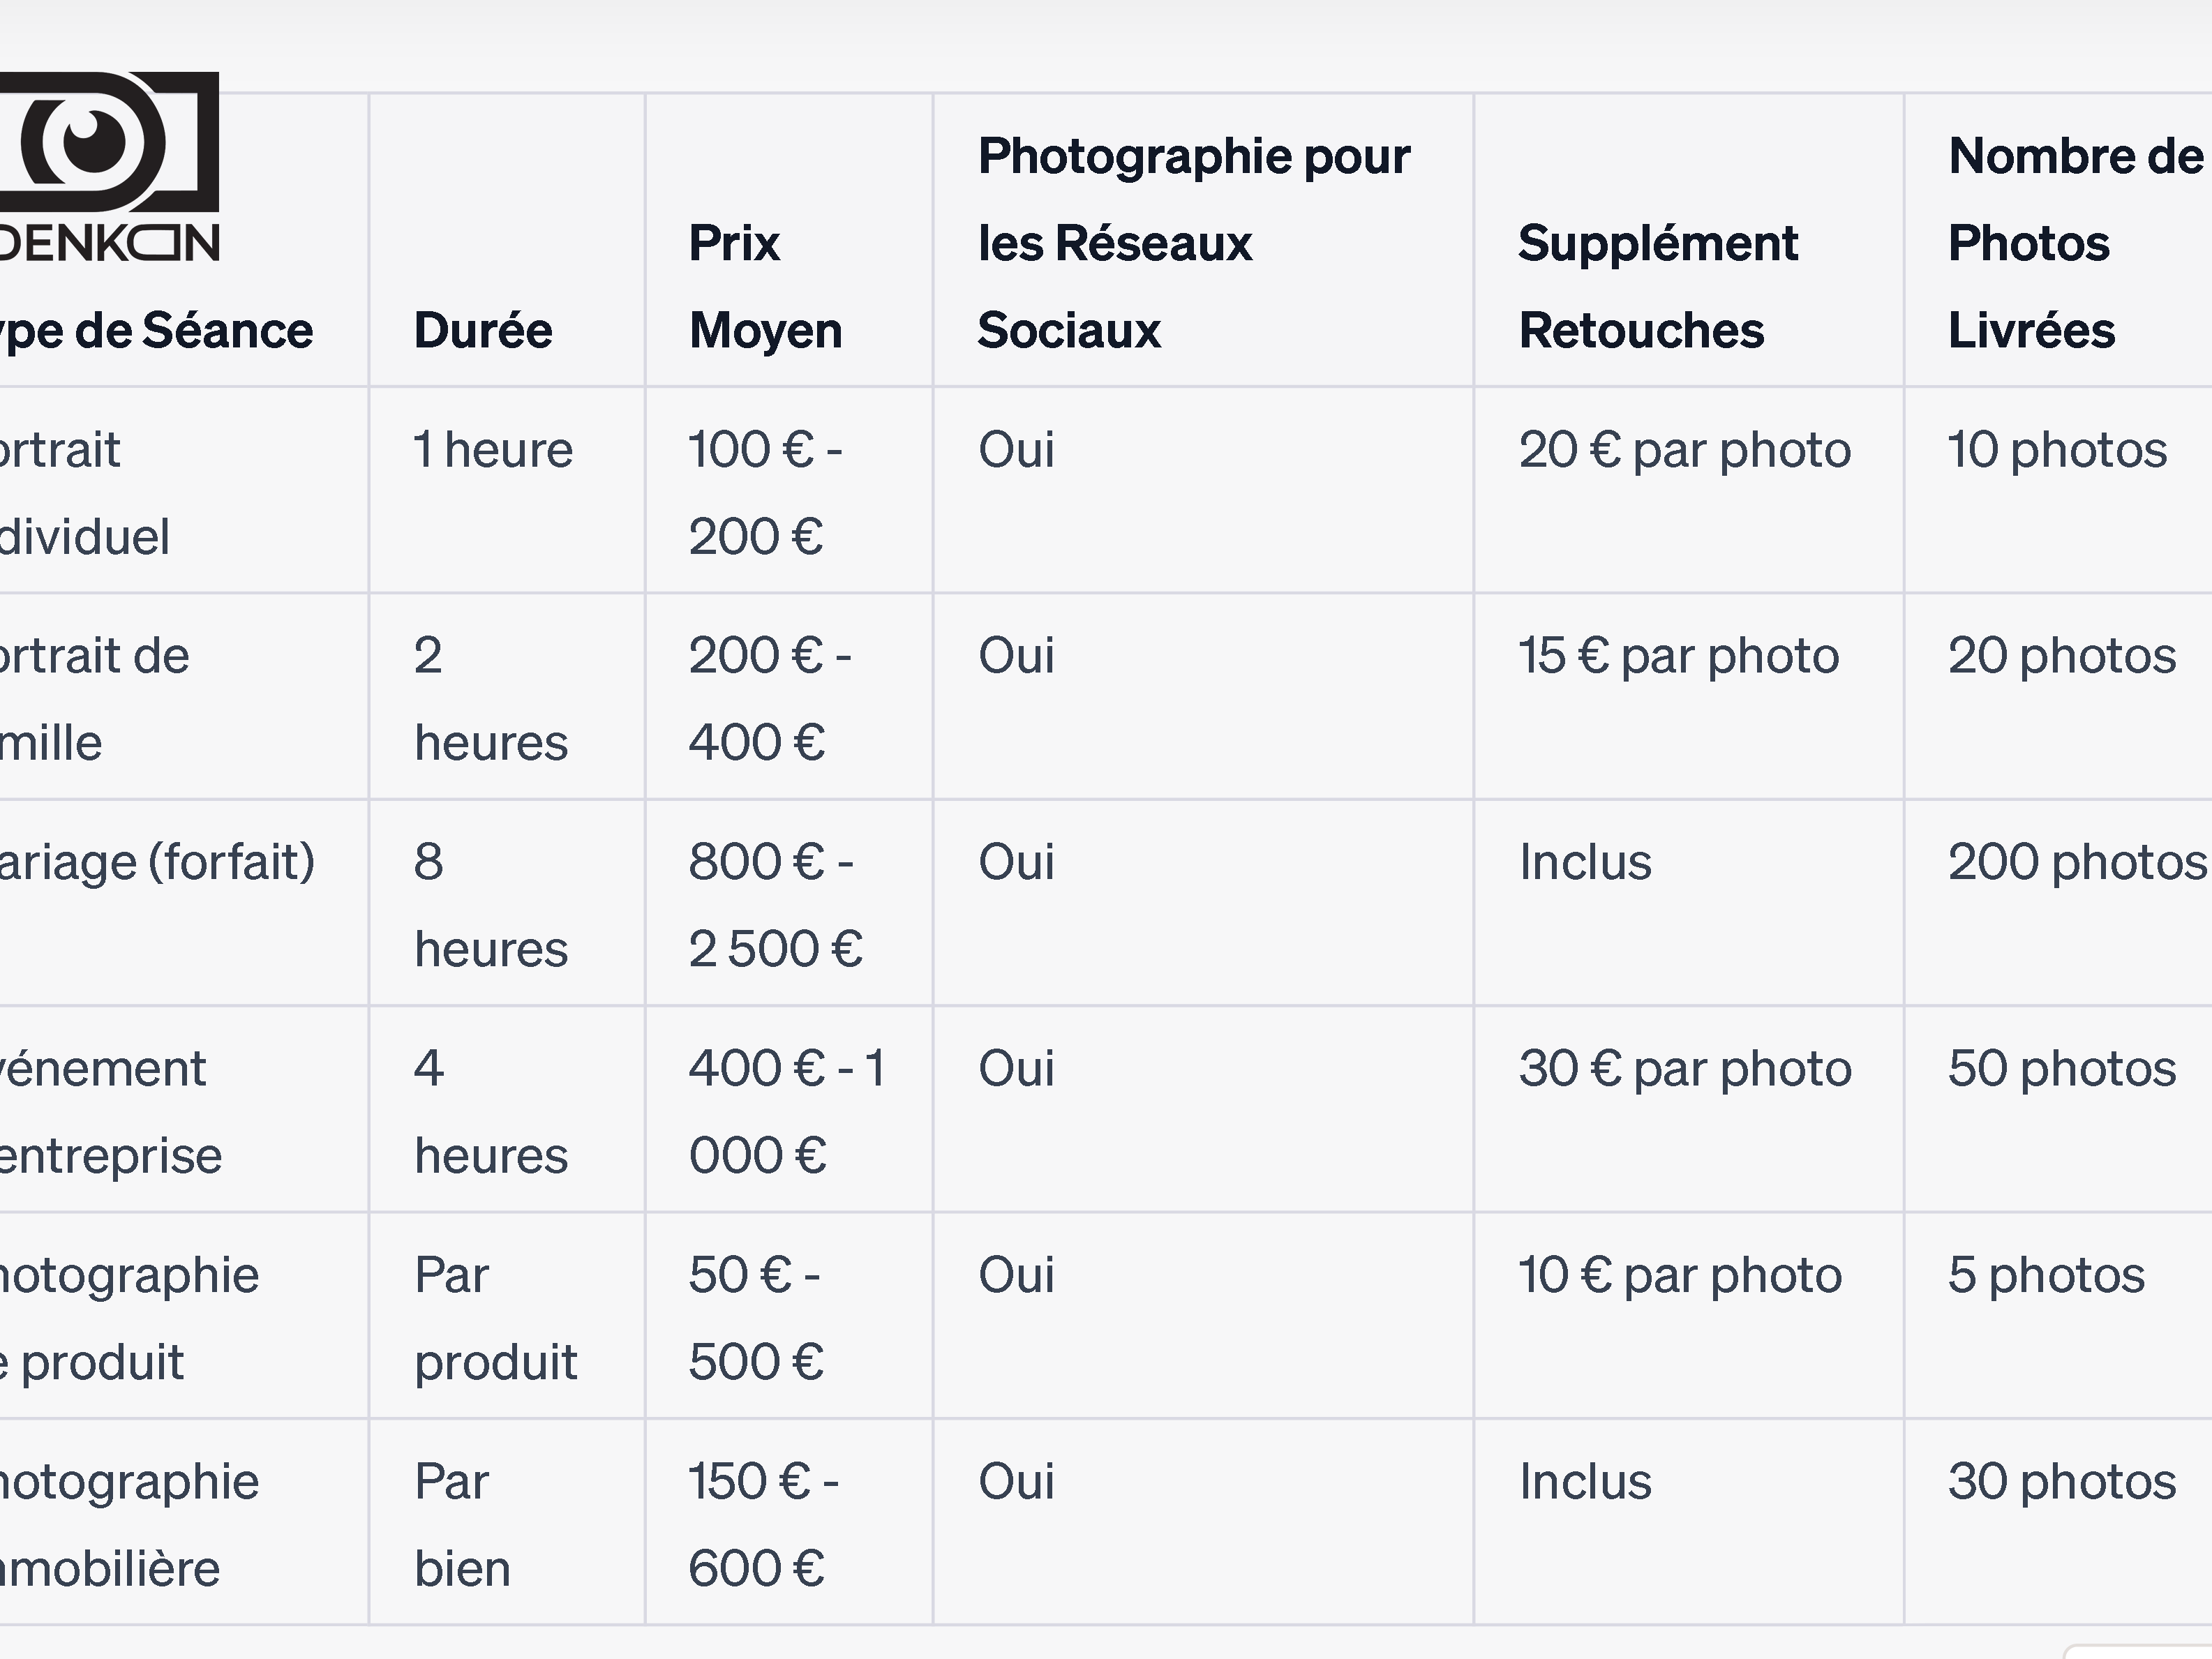Image resolution: width=2212 pixels, height=1659 pixels.
Task: Select Photographie pour les Réseaux Sociaux header
Action: click(x=1194, y=242)
